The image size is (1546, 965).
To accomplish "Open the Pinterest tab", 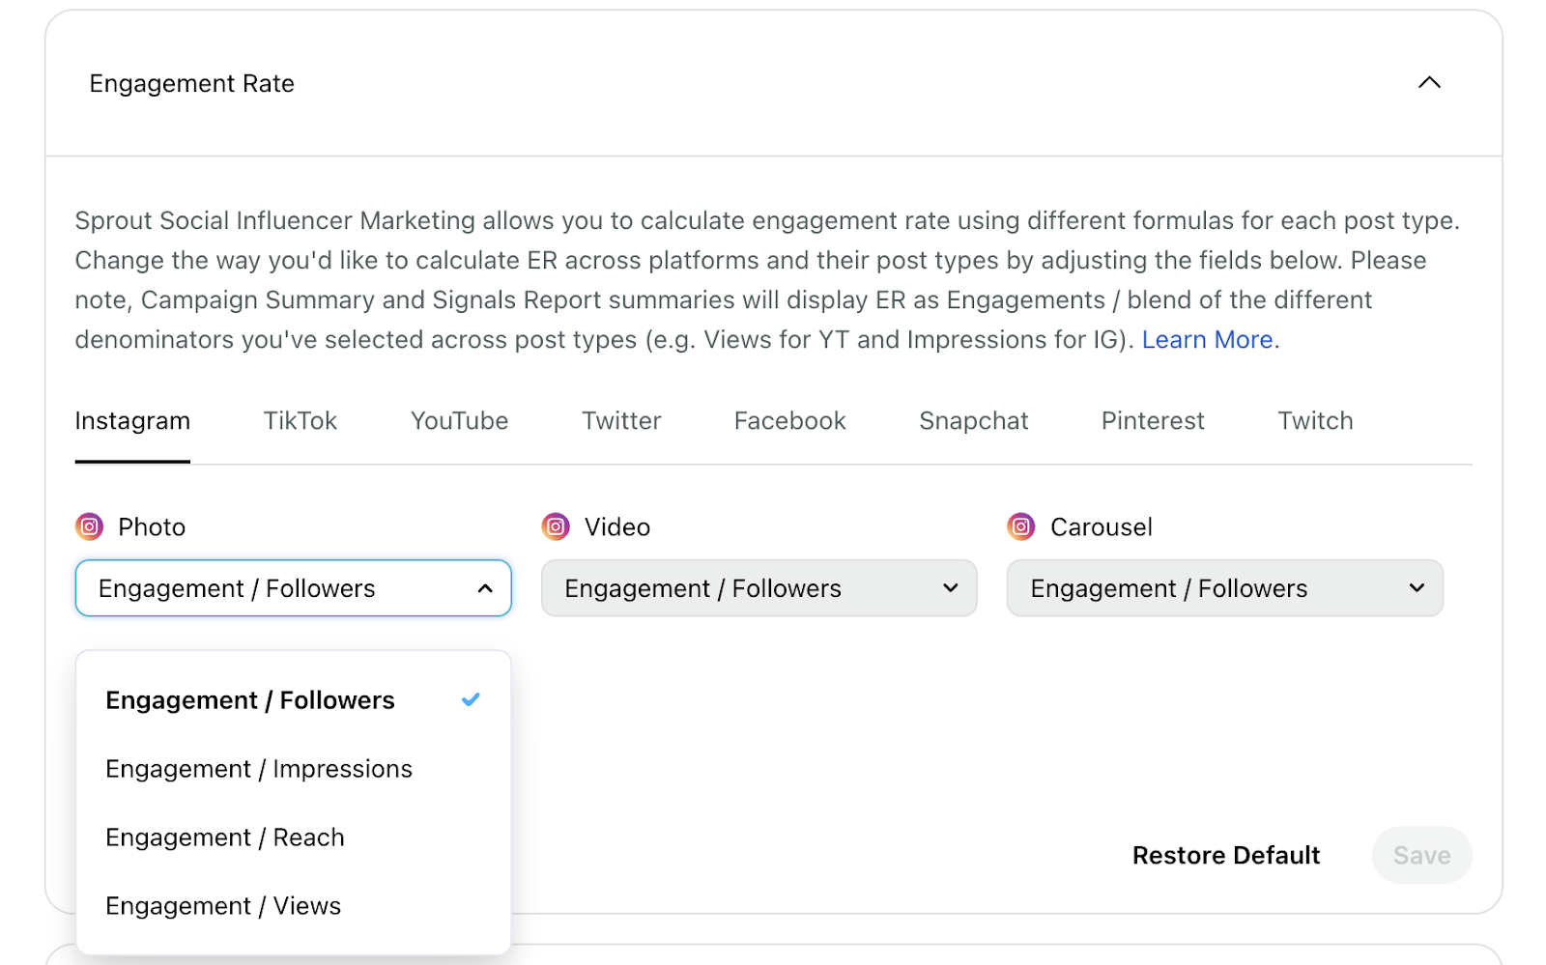I will 1153,421.
